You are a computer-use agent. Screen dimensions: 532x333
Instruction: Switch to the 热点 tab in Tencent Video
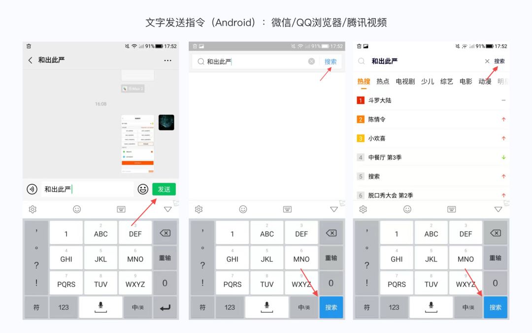pos(383,82)
